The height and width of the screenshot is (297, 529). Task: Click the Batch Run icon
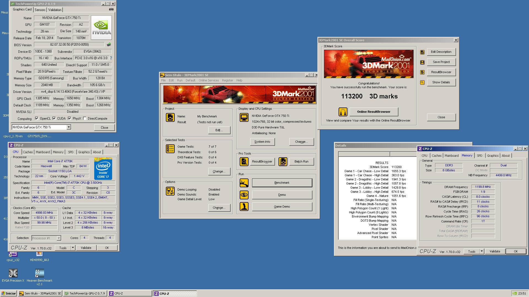pos(283,161)
